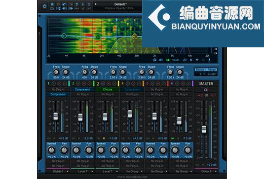Click the Freq knob showing 2.00 k

click(113, 72)
